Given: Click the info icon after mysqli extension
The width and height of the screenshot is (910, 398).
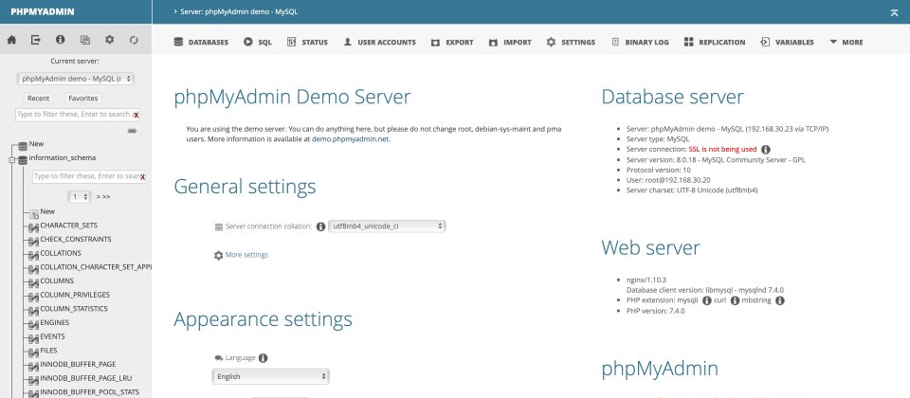Looking at the screenshot, I should point(707,300).
